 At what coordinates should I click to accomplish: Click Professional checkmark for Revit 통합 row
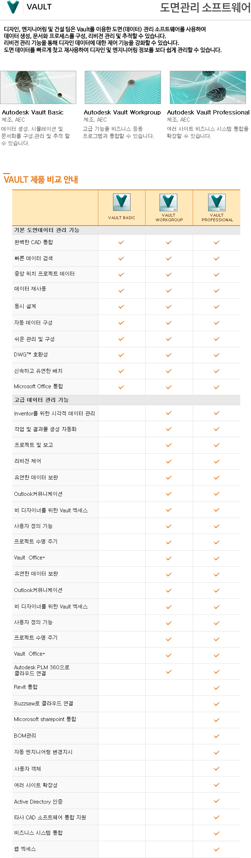(x=216, y=687)
